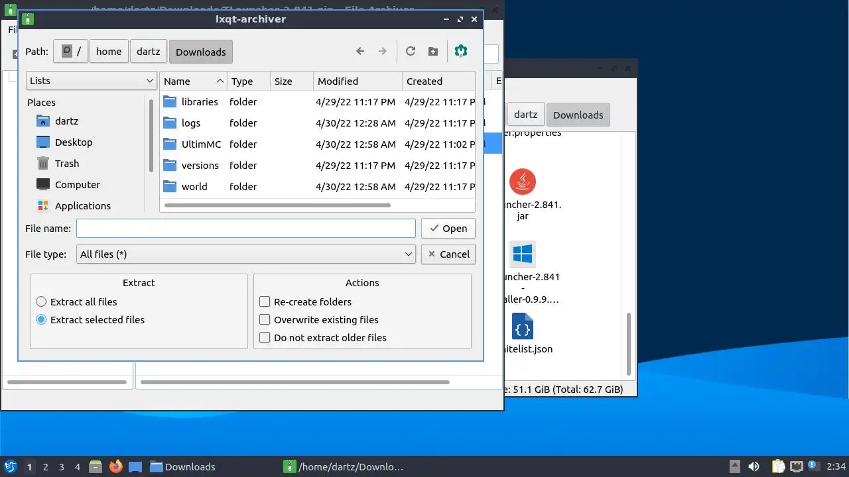Switch to virtual desktop 3
Viewport: 849px width, 477px height.
(x=61, y=467)
